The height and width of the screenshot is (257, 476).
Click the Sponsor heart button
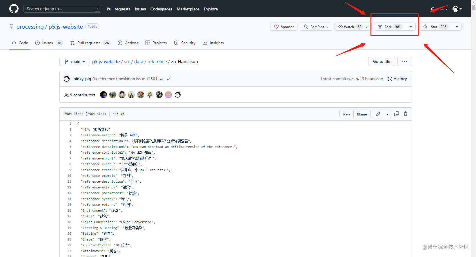coord(284,27)
